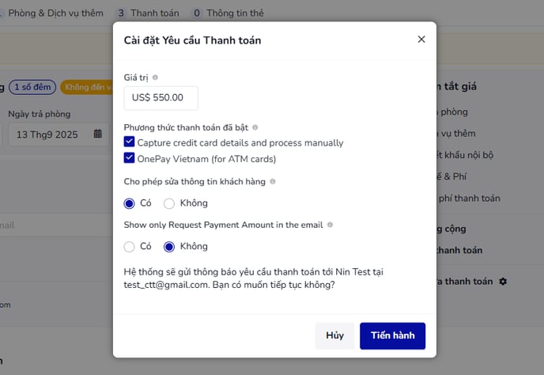Click the Tiến hành proceed button
The width and height of the screenshot is (544, 375).
click(392, 335)
